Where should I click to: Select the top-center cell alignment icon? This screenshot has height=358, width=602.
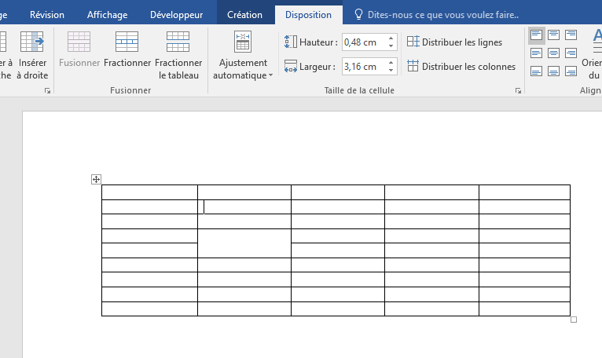[x=553, y=35]
